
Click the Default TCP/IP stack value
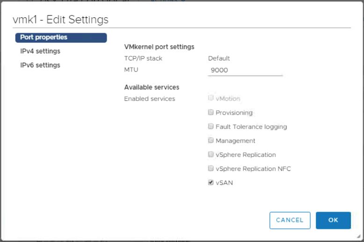pos(219,59)
